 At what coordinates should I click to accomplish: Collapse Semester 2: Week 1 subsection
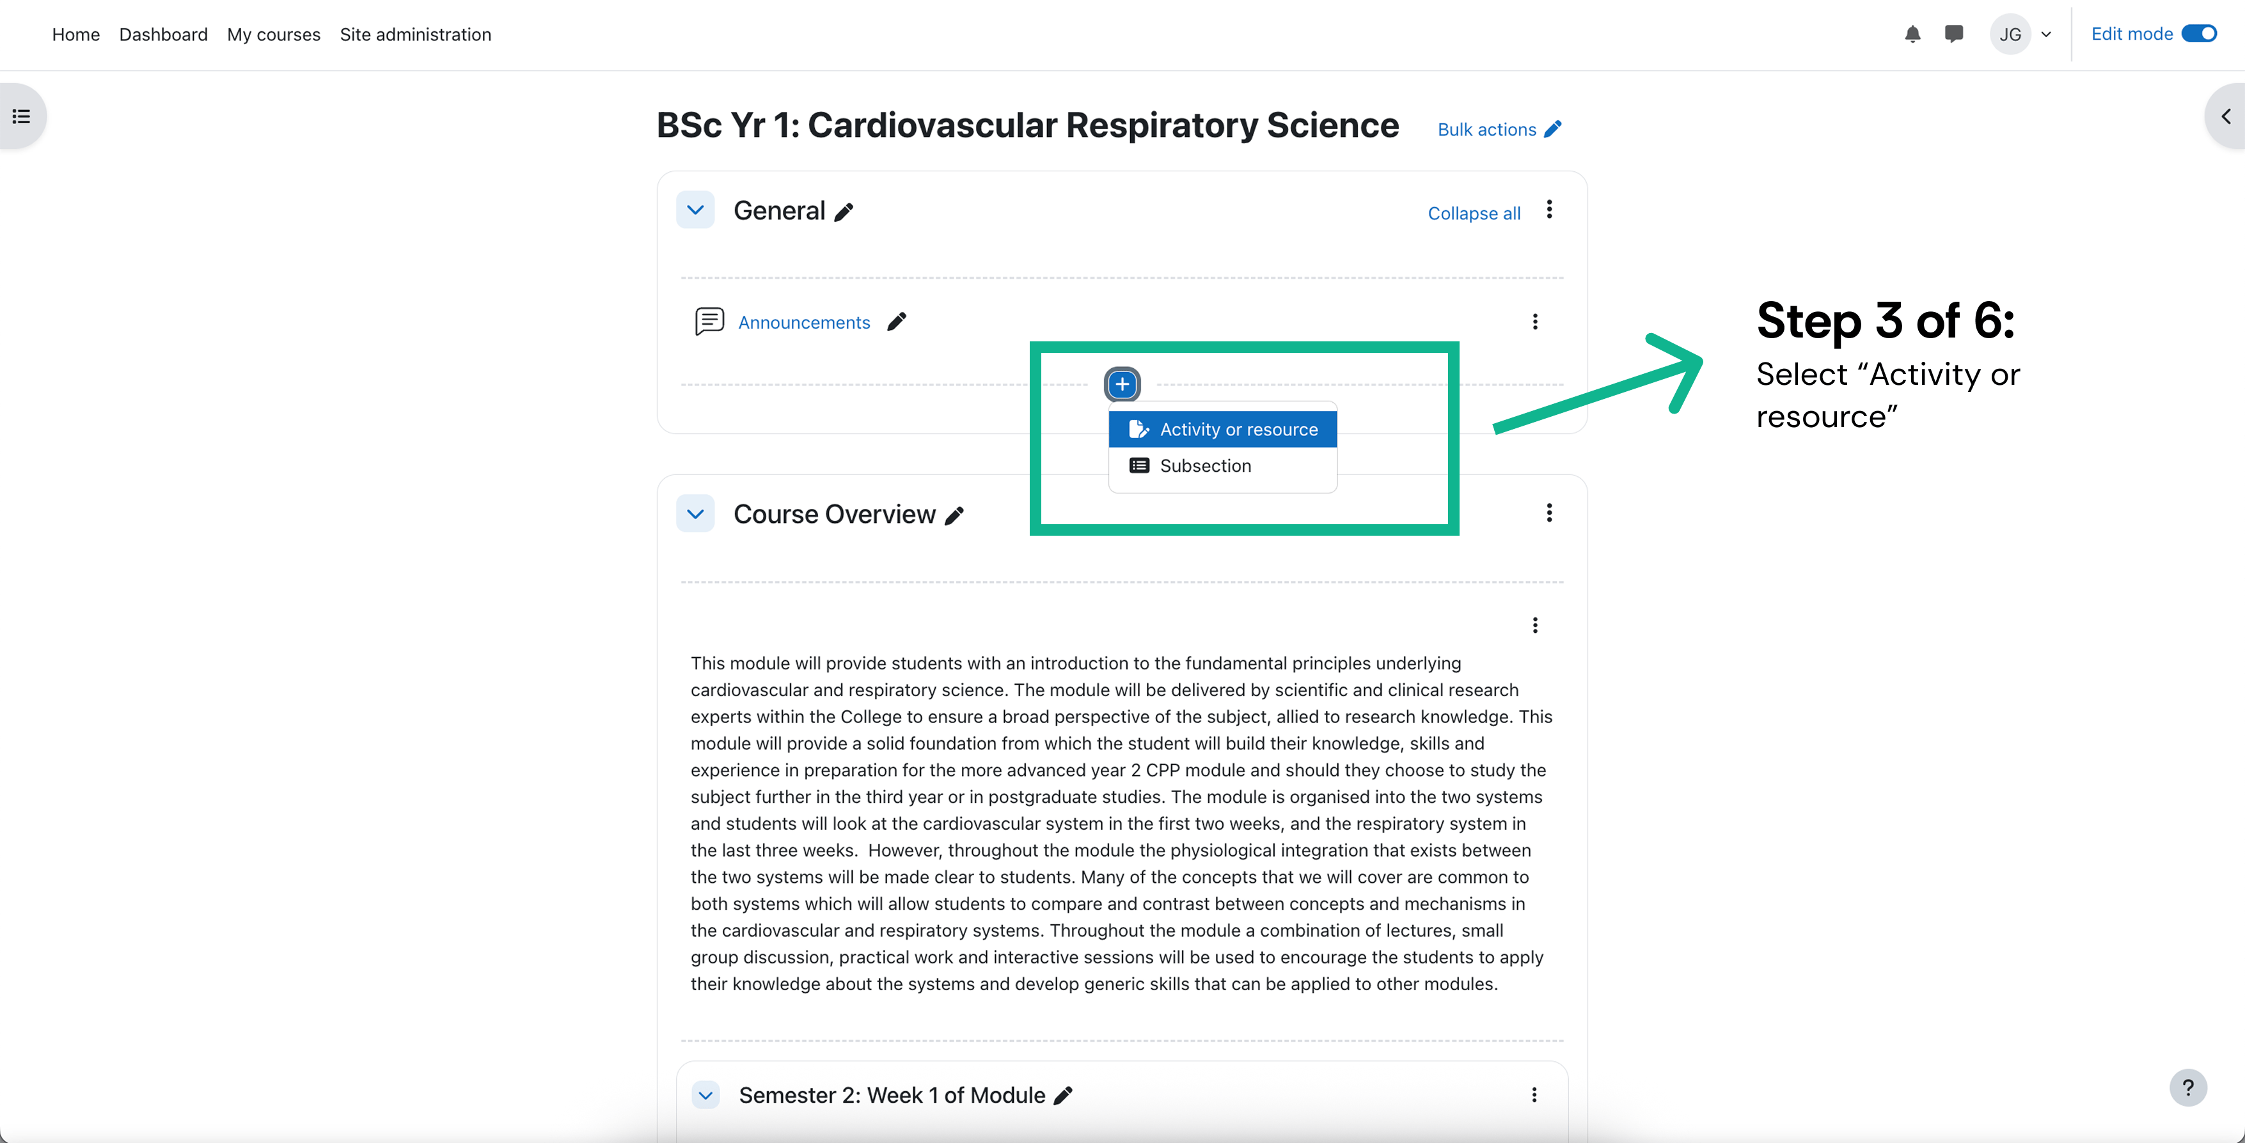click(x=705, y=1095)
